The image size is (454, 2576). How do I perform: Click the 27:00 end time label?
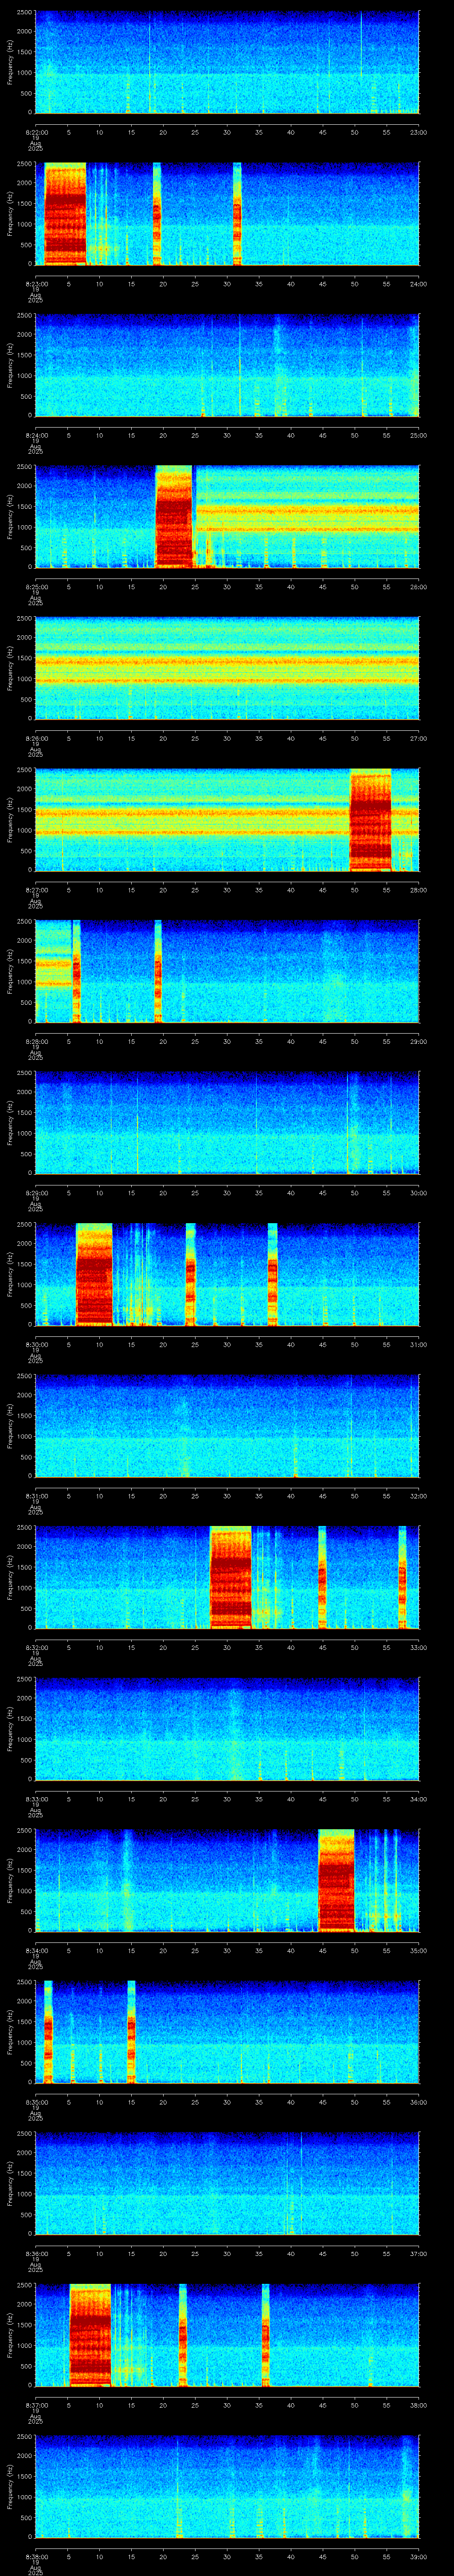(x=418, y=738)
